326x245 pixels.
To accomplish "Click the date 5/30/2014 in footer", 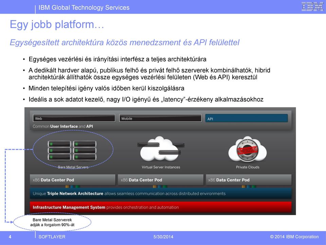I will coord(163,237).
